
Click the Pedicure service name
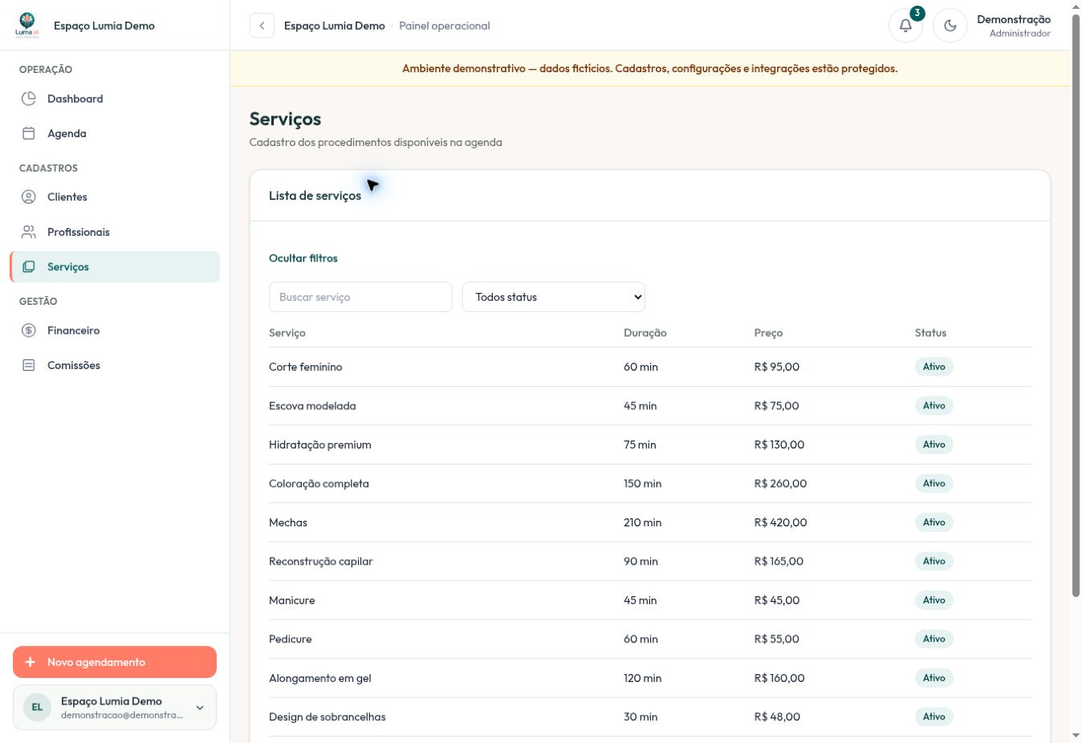coord(291,639)
